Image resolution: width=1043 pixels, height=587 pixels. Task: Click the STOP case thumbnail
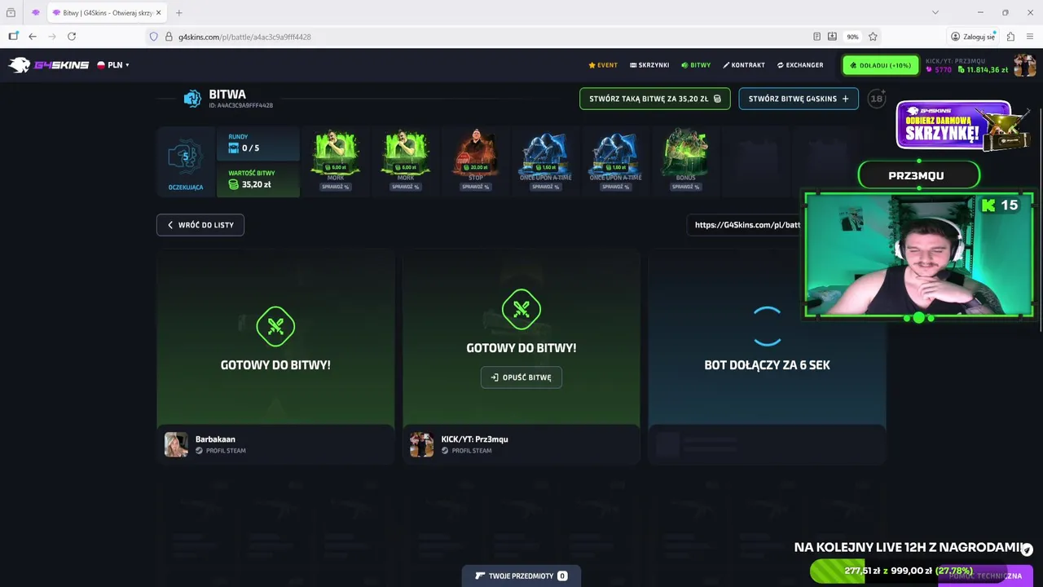pyautogui.click(x=476, y=152)
